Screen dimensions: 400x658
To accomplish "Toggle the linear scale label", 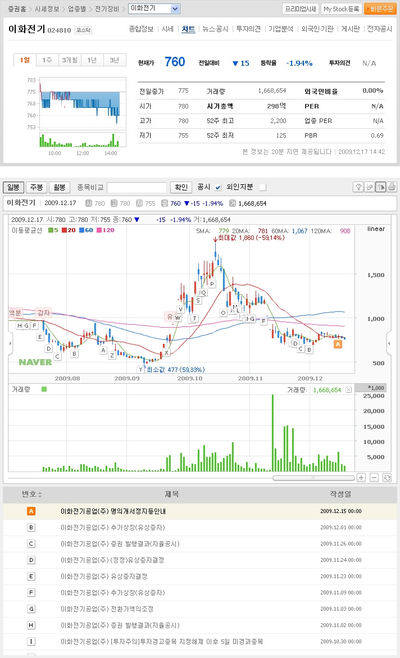I will (376, 229).
